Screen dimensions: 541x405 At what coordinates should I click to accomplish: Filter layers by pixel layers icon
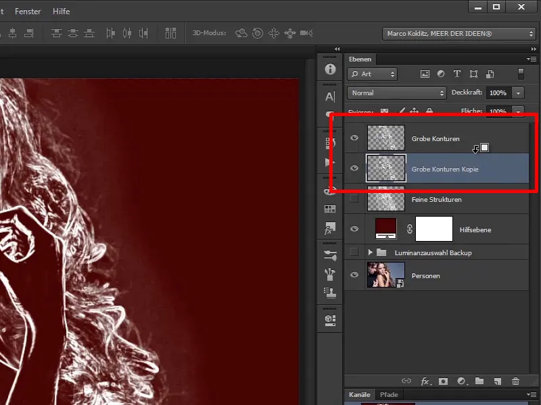tap(425, 74)
